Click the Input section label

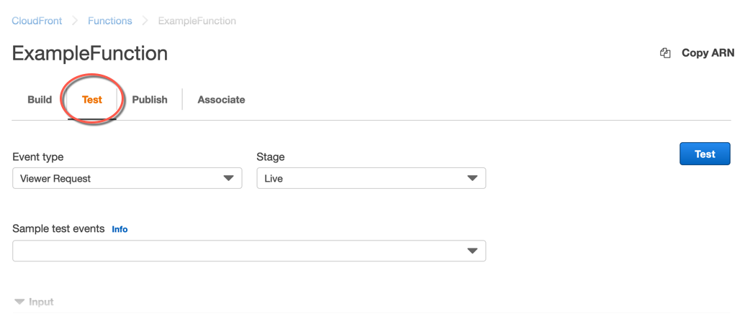click(41, 302)
